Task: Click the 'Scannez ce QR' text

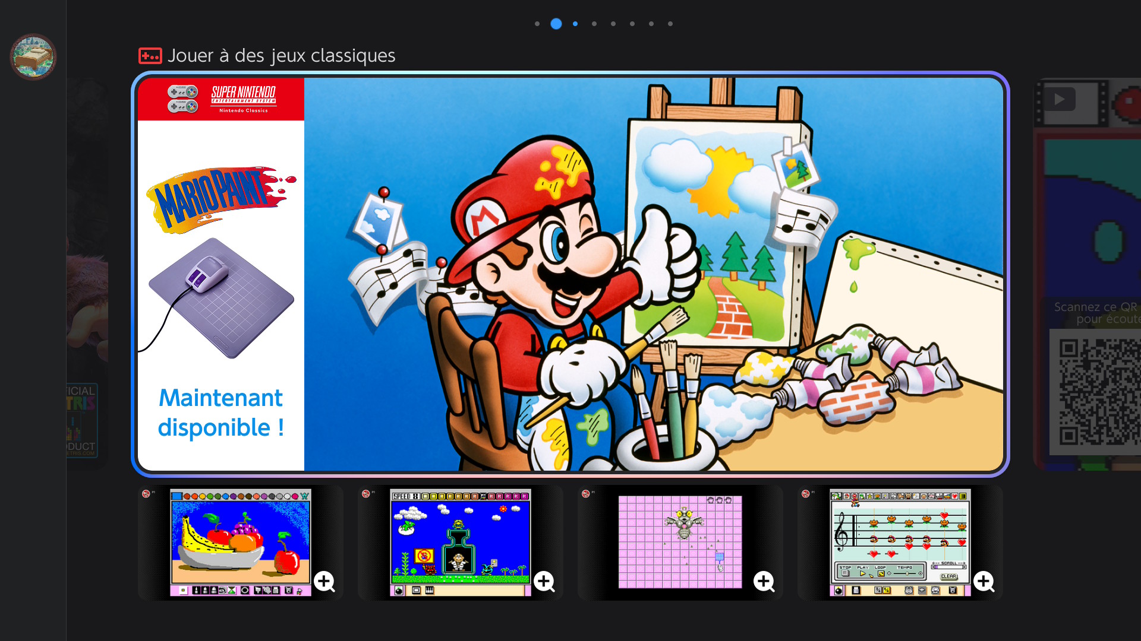Action: tap(1096, 307)
